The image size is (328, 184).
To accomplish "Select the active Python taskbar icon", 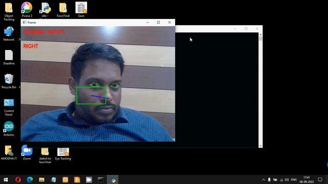I will [x=113, y=179].
